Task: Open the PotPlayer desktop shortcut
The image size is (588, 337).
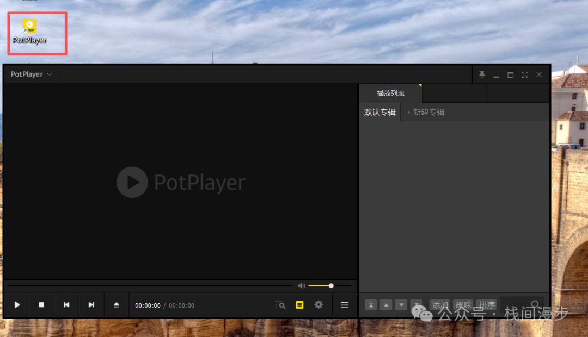Action: click(29, 32)
